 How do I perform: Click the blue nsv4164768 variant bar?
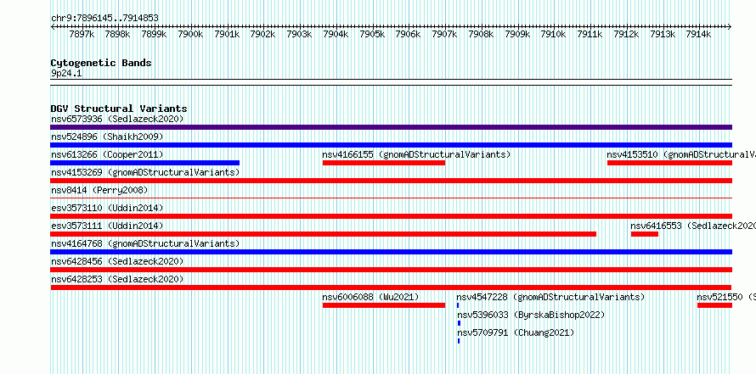coord(391,252)
